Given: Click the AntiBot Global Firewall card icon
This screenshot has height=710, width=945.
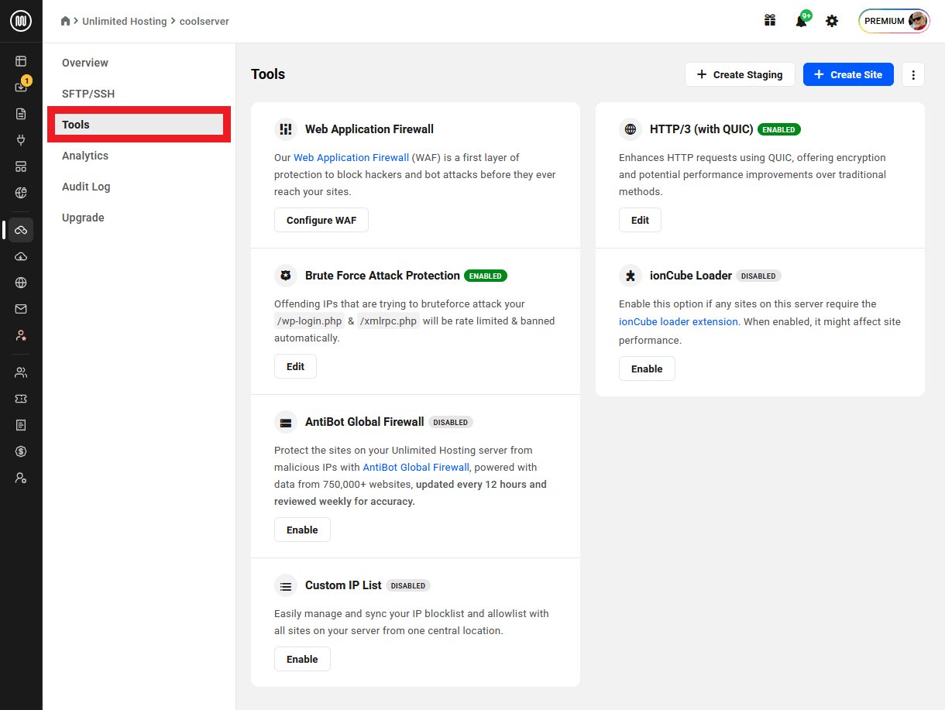Looking at the screenshot, I should pyautogui.click(x=286, y=422).
